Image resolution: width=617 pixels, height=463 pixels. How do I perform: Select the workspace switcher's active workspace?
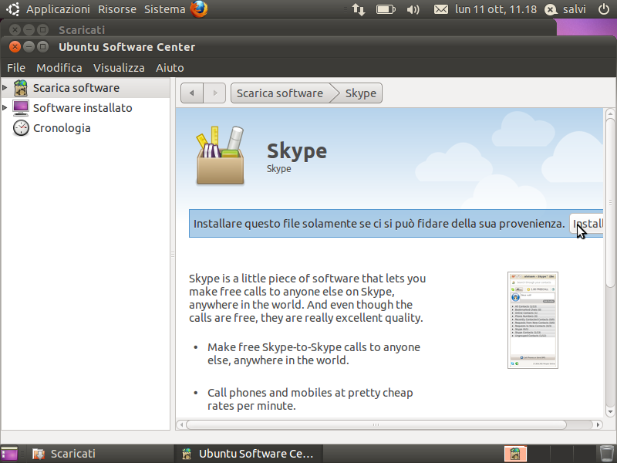(x=515, y=454)
